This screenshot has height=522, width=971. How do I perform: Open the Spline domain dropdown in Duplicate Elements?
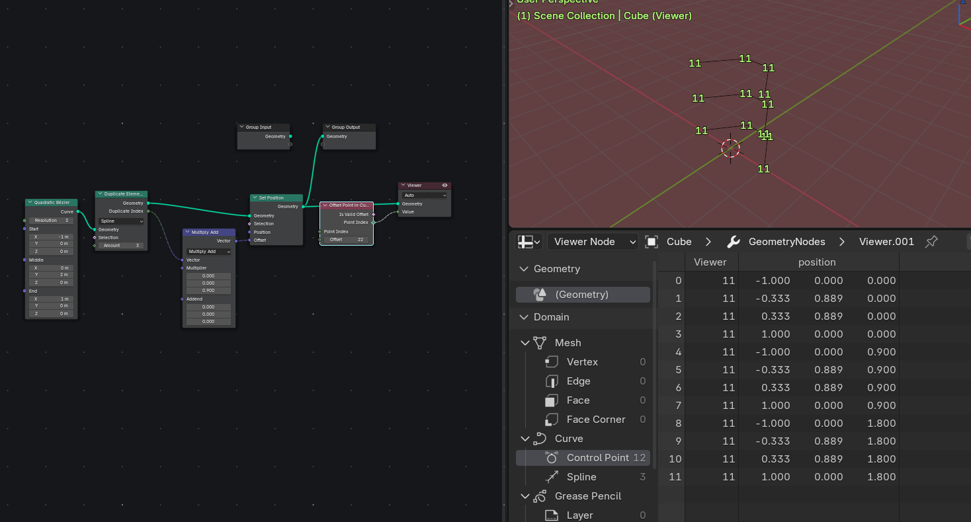coord(121,221)
